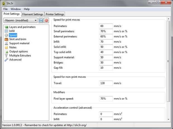Switch to the Printer Settings tab
The image size is (173, 129).
coord(55,14)
